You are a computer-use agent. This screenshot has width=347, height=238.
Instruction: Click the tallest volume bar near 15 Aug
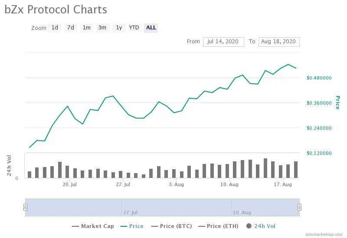coord(265,168)
